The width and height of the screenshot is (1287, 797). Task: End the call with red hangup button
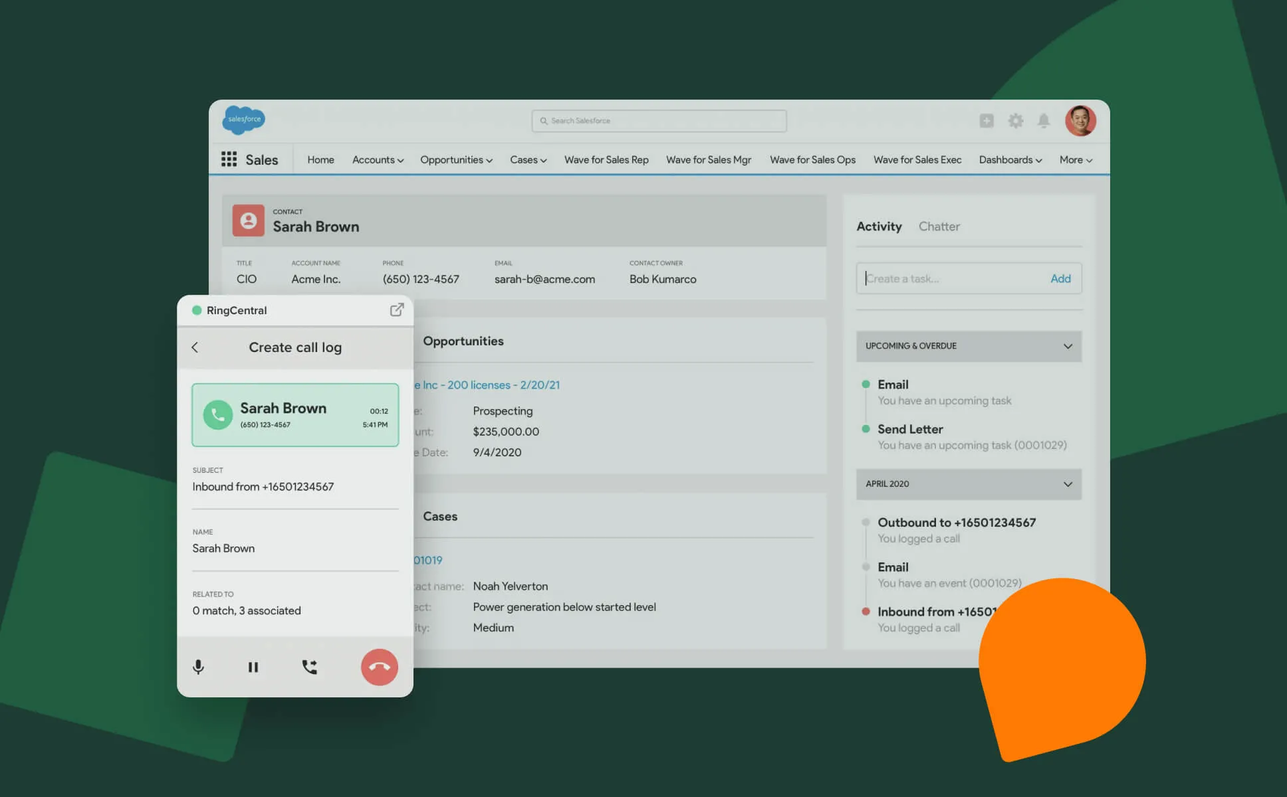tap(379, 667)
